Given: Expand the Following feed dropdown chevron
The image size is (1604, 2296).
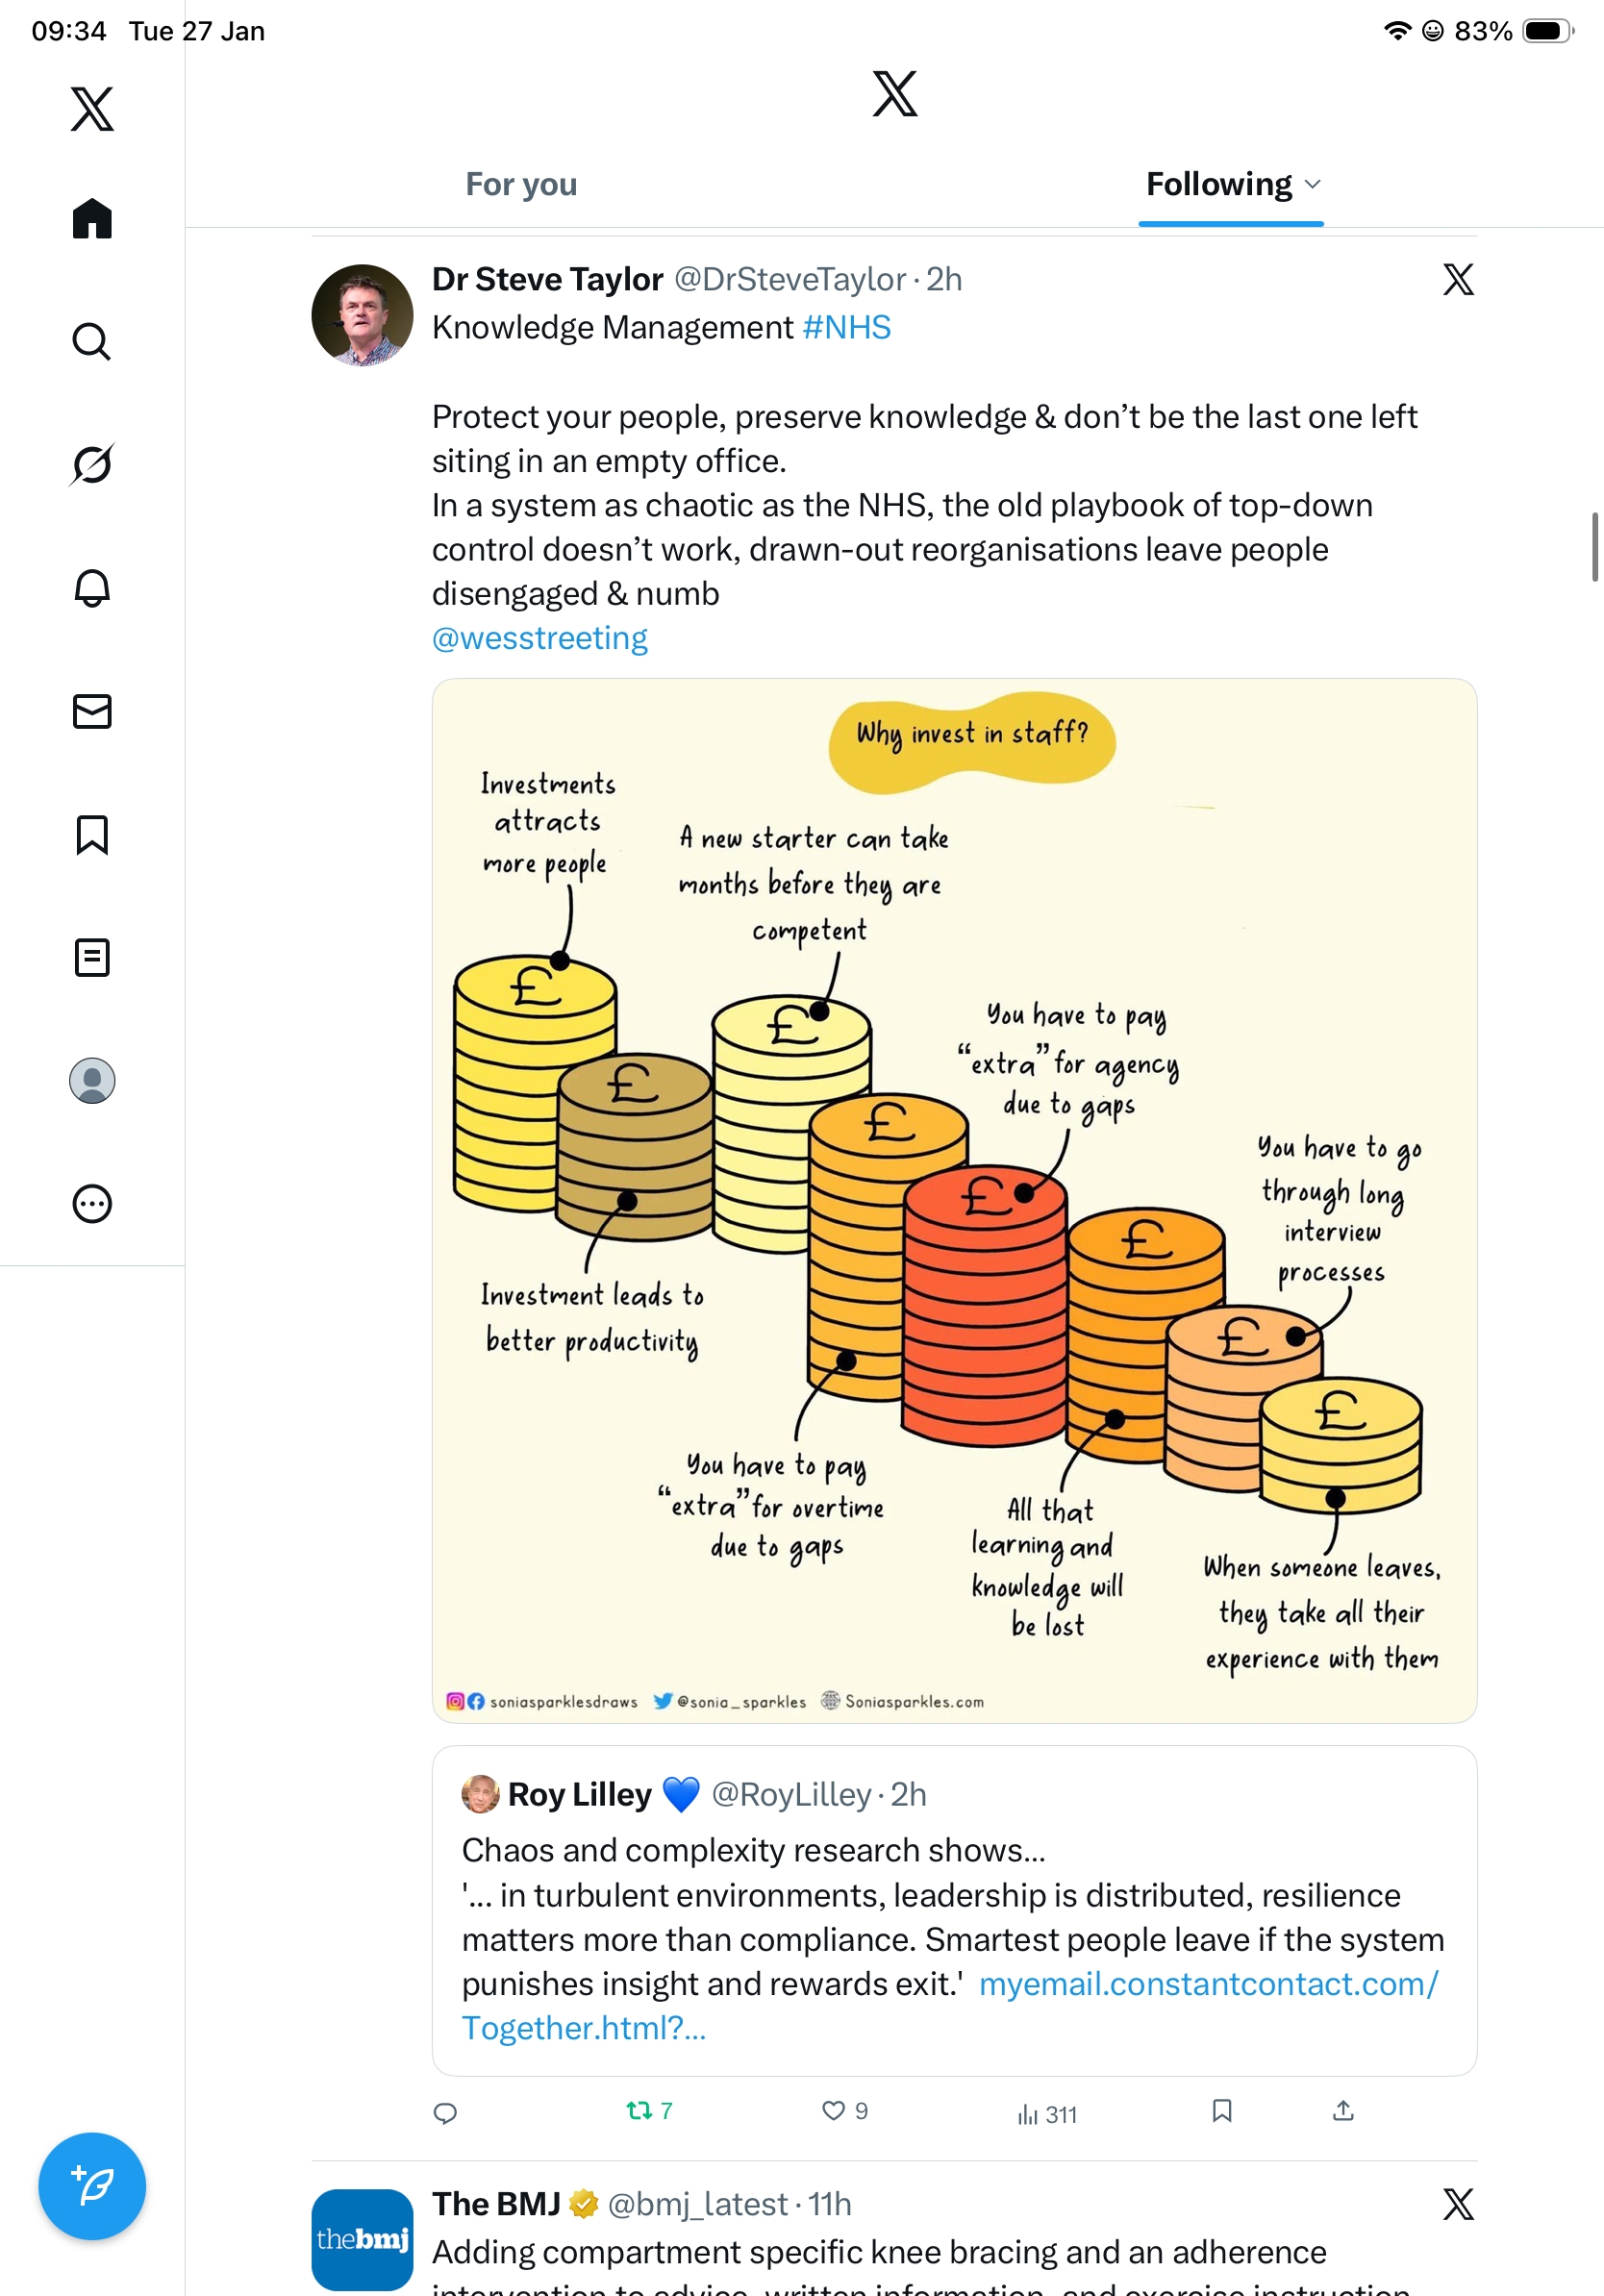Looking at the screenshot, I should [x=1313, y=184].
